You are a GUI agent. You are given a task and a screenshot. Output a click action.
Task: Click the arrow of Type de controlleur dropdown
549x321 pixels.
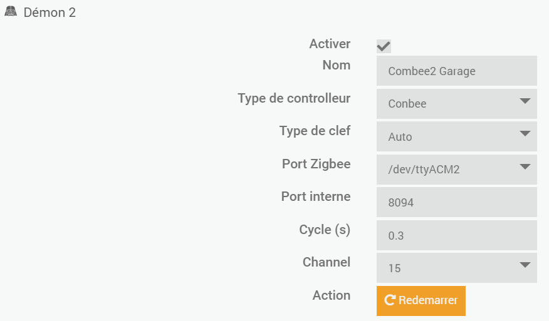coord(525,101)
